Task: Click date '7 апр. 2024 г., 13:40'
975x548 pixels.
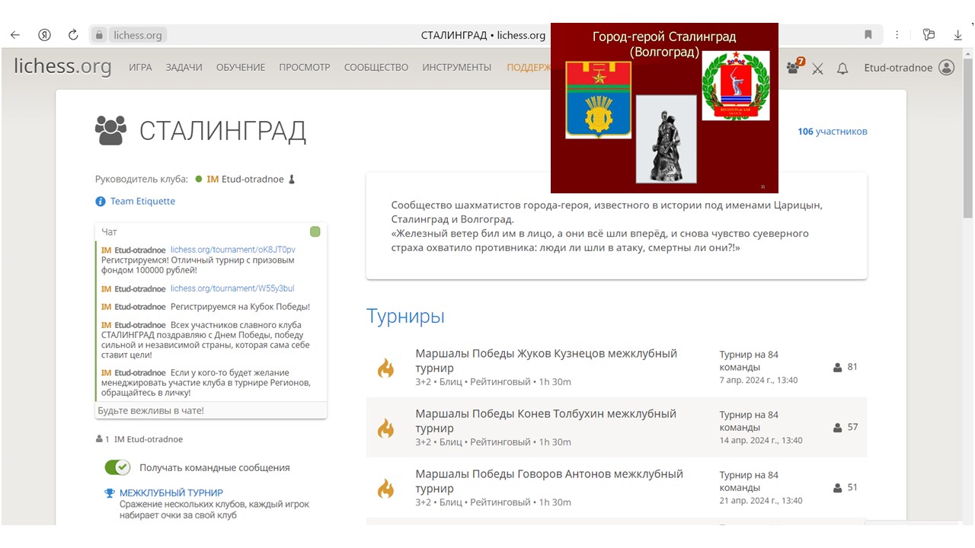Action: (759, 381)
